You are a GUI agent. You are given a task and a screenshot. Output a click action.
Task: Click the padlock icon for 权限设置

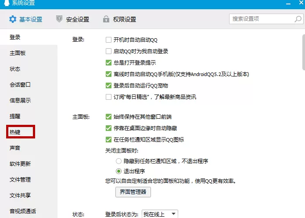[106, 19]
